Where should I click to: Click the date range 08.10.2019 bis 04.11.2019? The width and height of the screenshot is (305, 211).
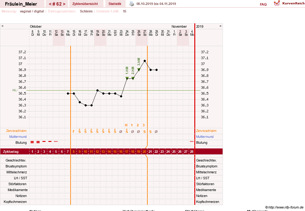(156, 4)
